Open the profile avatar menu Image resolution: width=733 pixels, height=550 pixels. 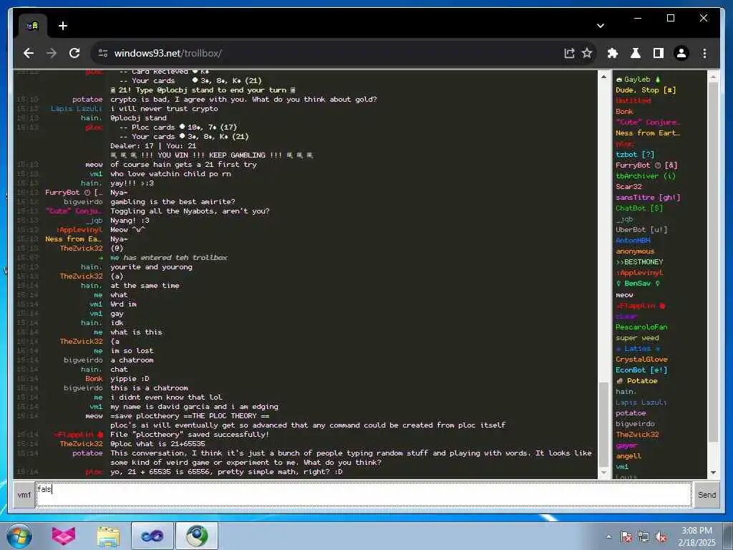pyautogui.click(x=681, y=53)
